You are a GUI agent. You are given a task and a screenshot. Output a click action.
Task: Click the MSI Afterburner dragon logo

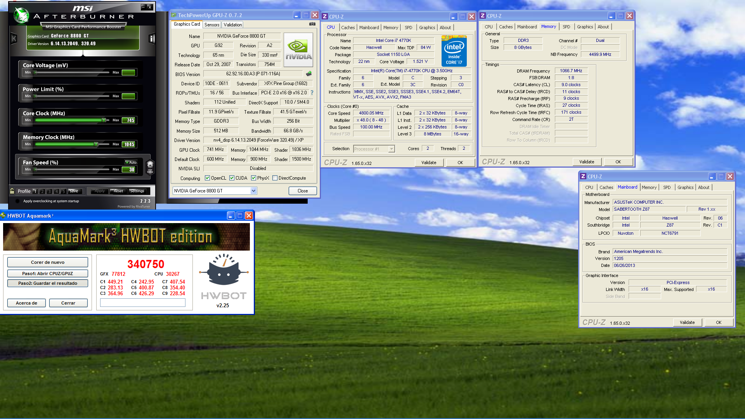[21, 15]
